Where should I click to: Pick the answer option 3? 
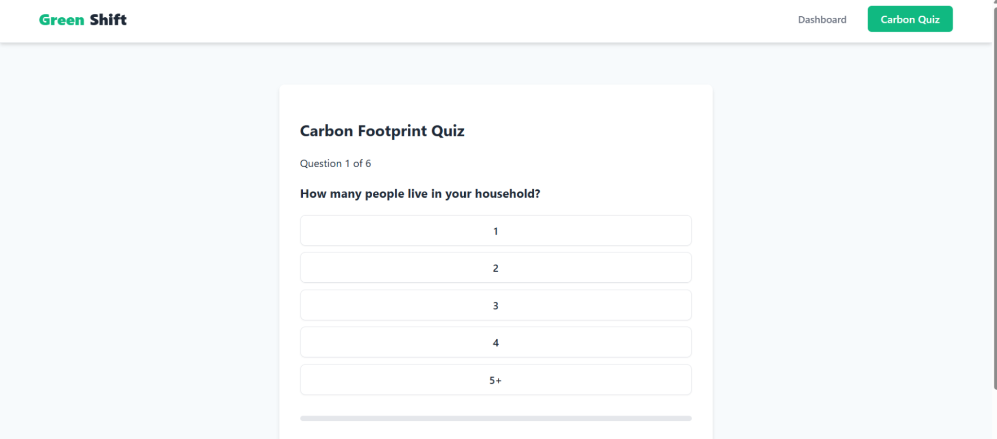(x=495, y=305)
